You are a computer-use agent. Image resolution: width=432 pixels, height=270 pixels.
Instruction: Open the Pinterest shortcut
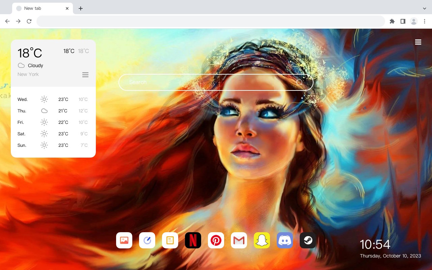216,240
